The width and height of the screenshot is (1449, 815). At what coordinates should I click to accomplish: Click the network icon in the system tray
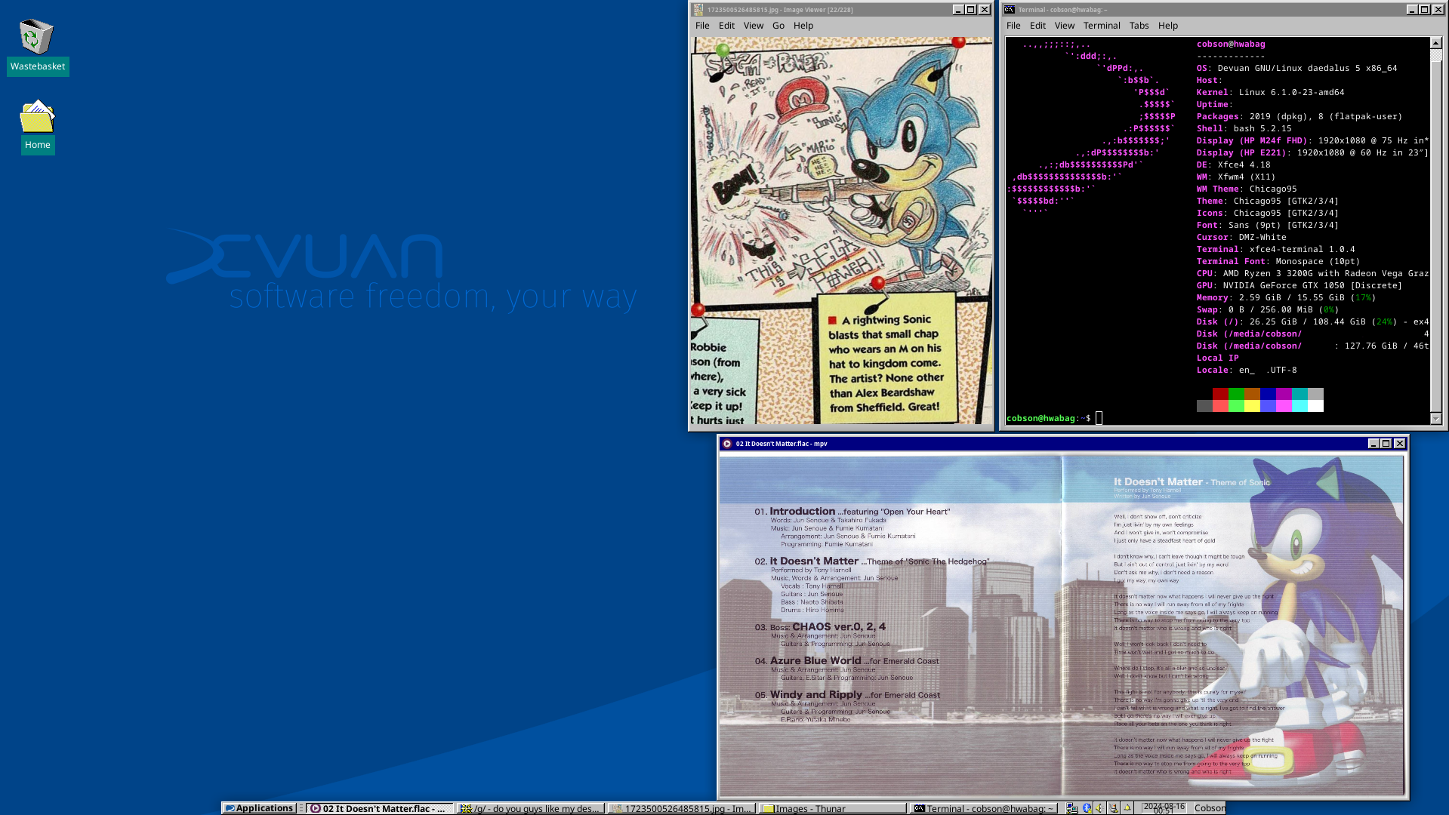point(1071,808)
